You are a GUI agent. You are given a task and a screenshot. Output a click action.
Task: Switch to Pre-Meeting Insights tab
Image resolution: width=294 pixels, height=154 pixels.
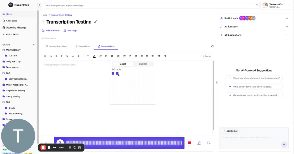pos(56,46)
